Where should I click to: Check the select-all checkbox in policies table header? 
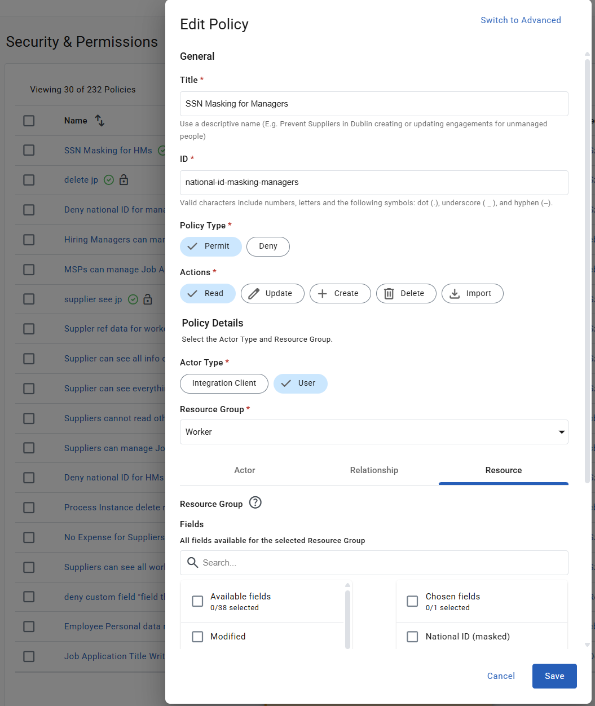pos(29,121)
